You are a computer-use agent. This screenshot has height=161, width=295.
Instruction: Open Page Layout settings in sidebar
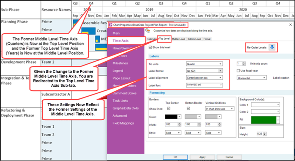tap(122, 78)
